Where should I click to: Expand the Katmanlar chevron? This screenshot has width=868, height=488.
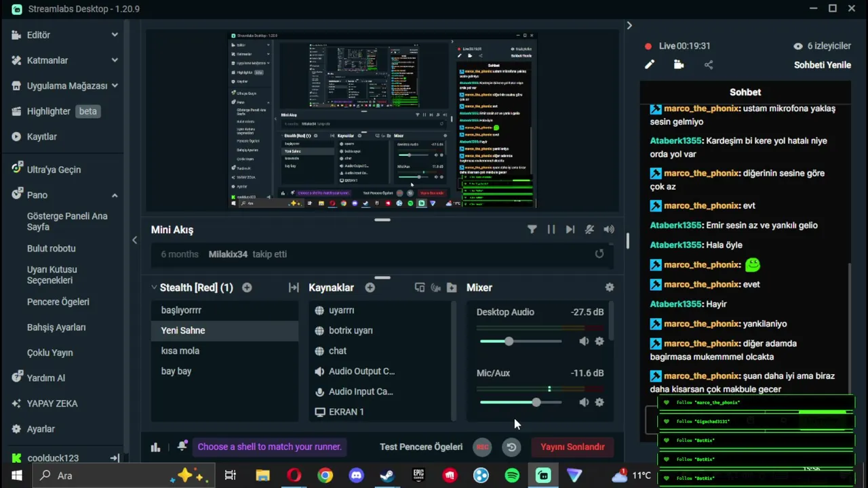coord(115,60)
